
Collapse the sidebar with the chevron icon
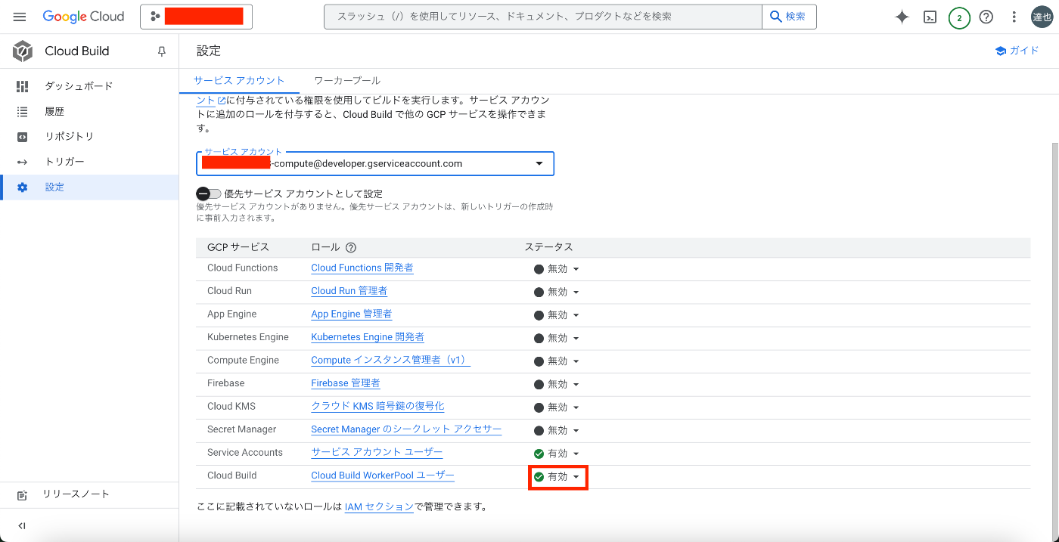pos(21,526)
